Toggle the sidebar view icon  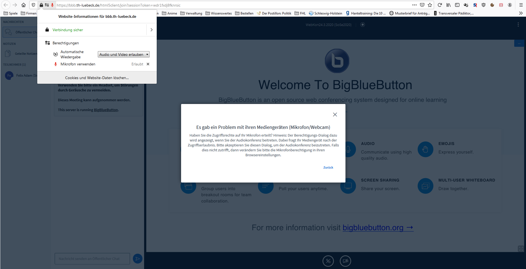[x=457, y=5]
